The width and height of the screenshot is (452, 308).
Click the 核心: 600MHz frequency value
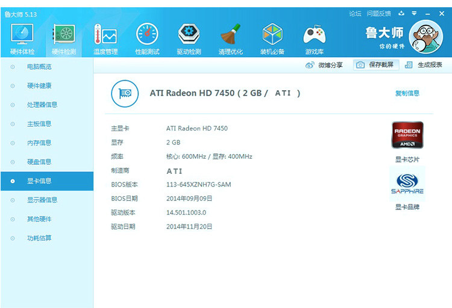tap(186, 156)
